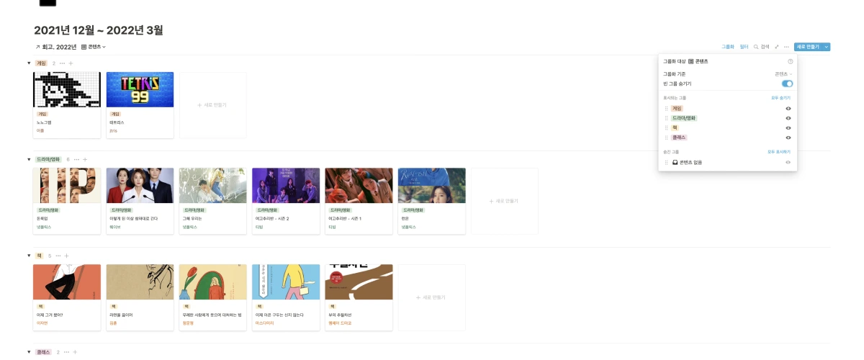Grab the drag handle beside 책 in group list

point(666,127)
